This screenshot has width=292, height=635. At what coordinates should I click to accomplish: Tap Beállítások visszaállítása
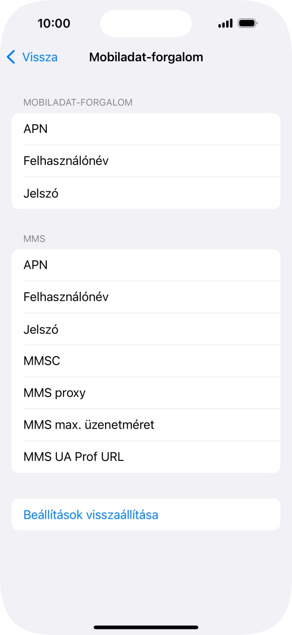coord(146,514)
